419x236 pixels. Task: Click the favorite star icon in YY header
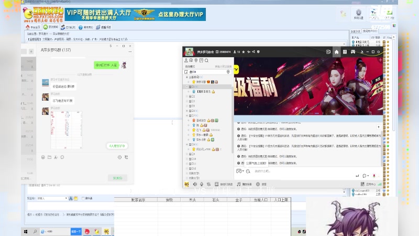244,52
